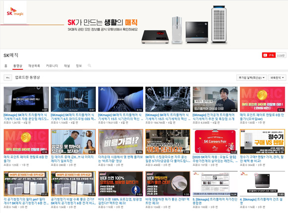Open the 채널 tab
The width and height of the screenshot is (288, 213).
click(x=67, y=66)
